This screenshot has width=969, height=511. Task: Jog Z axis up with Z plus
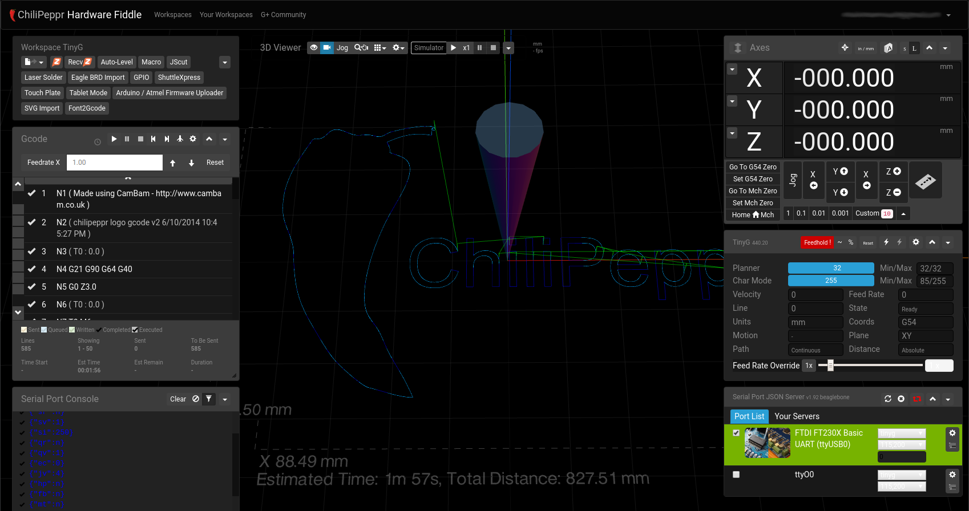pos(893,172)
